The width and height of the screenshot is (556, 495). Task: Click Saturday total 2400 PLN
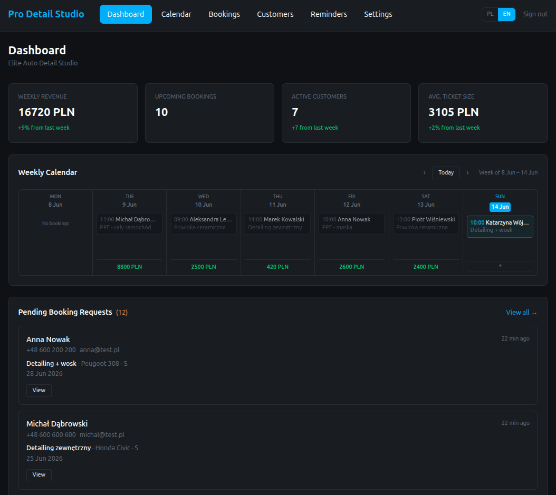tap(426, 267)
